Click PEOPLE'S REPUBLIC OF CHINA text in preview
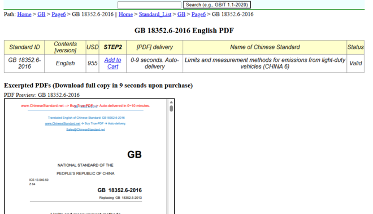Screen dimensions: 373x214 [85, 173]
